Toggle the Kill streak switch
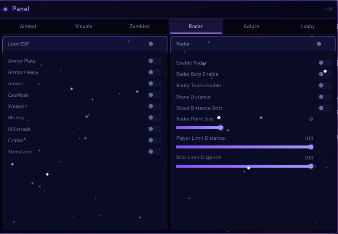 pos(154,129)
